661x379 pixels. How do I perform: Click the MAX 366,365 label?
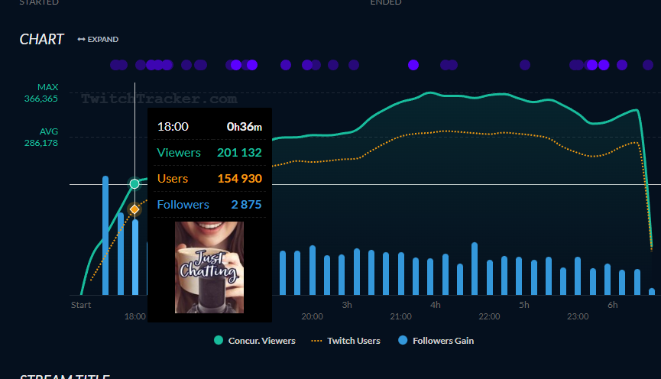click(41, 92)
